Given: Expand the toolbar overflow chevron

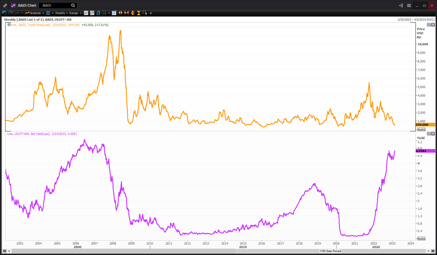Looking at the screenshot, I should (x=151, y=13).
